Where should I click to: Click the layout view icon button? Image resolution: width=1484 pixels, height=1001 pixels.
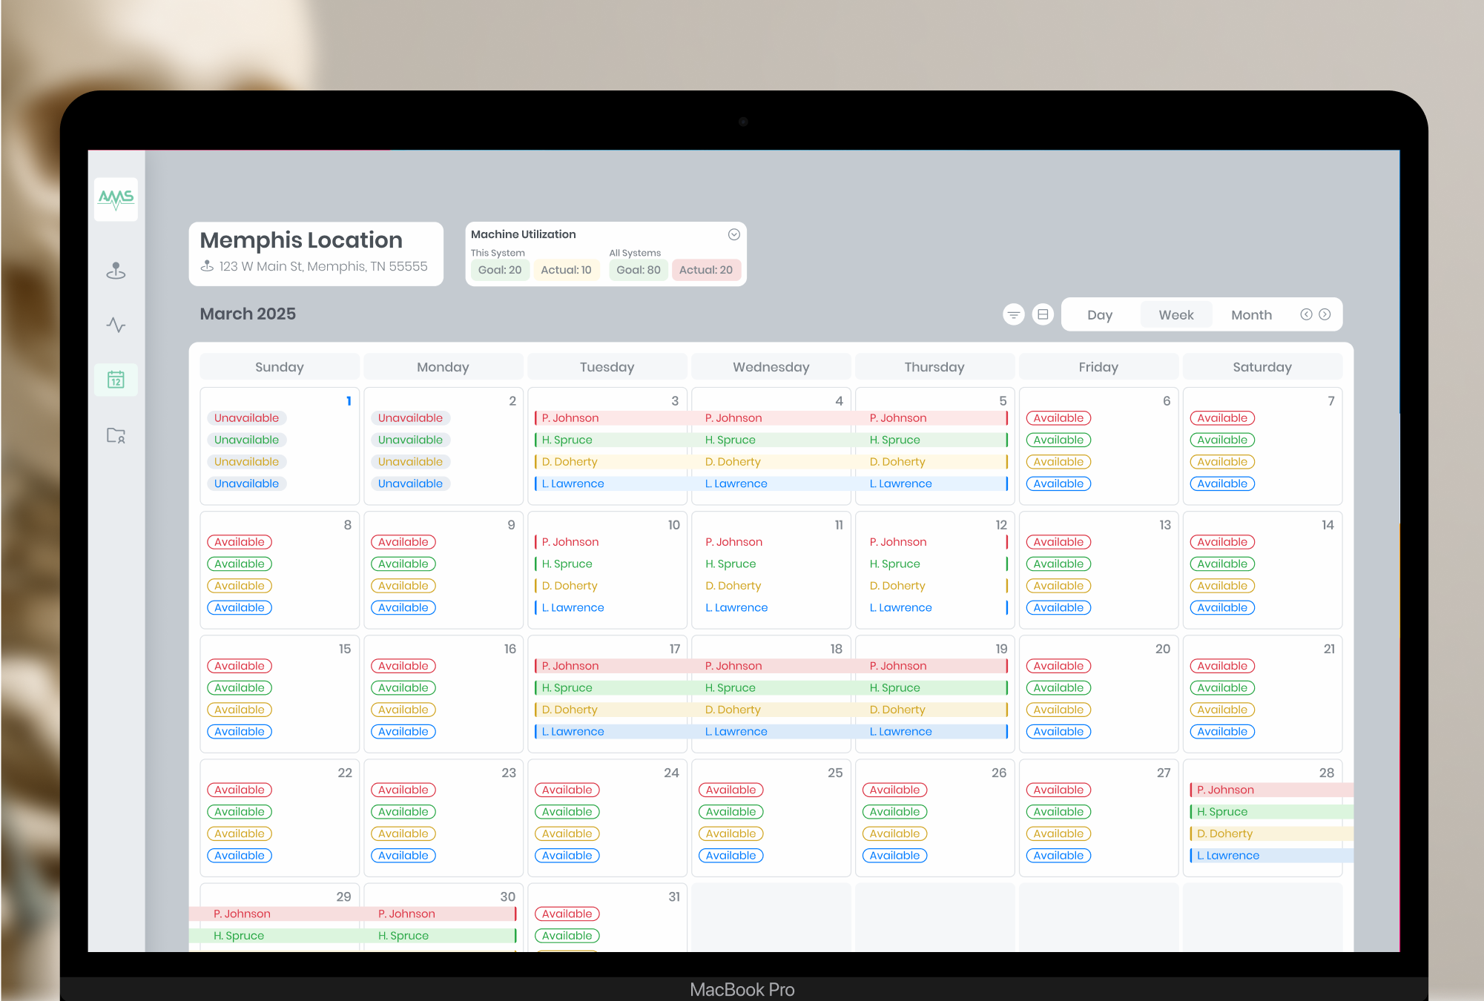click(1043, 314)
